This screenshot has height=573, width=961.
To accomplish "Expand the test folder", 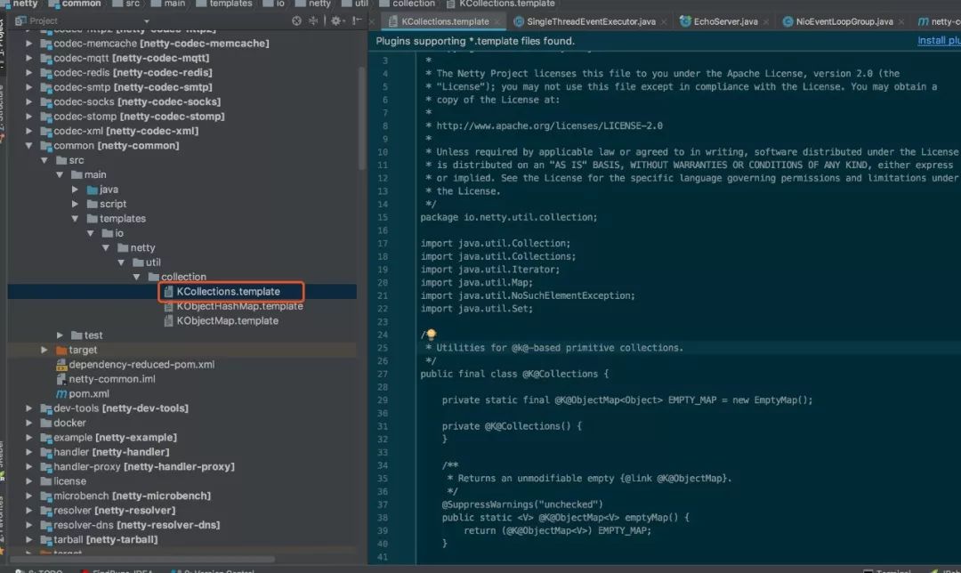I will 60,335.
